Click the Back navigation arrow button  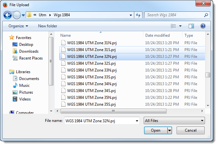point(7,15)
